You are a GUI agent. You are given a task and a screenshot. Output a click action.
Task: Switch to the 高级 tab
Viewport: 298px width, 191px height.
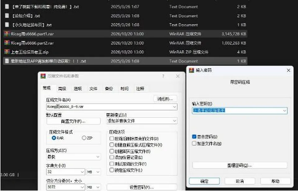pos(62,89)
